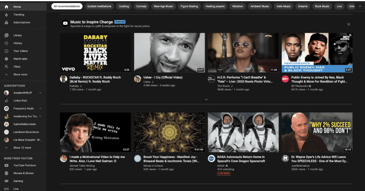Screen dimensions: 365x191
Task: Filter by Dreams chip
Action: pos(303,6)
